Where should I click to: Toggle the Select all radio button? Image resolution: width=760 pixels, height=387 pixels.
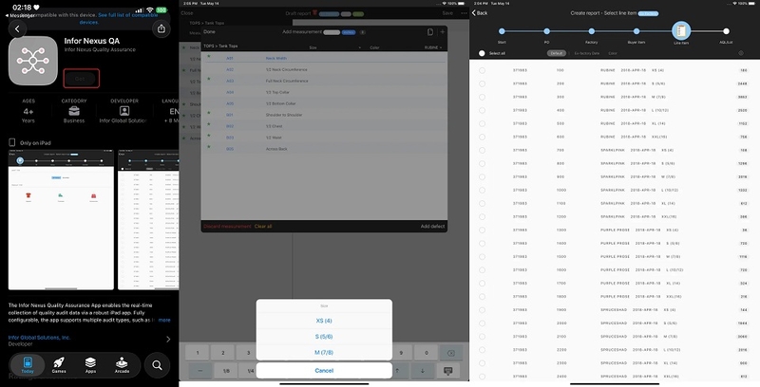coord(482,53)
